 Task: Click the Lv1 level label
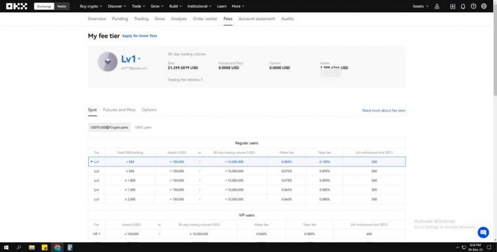click(129, 59)
